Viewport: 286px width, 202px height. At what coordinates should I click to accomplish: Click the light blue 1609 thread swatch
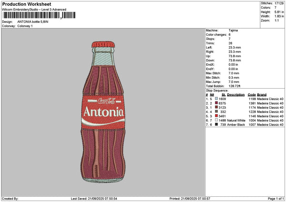[216, 99]
